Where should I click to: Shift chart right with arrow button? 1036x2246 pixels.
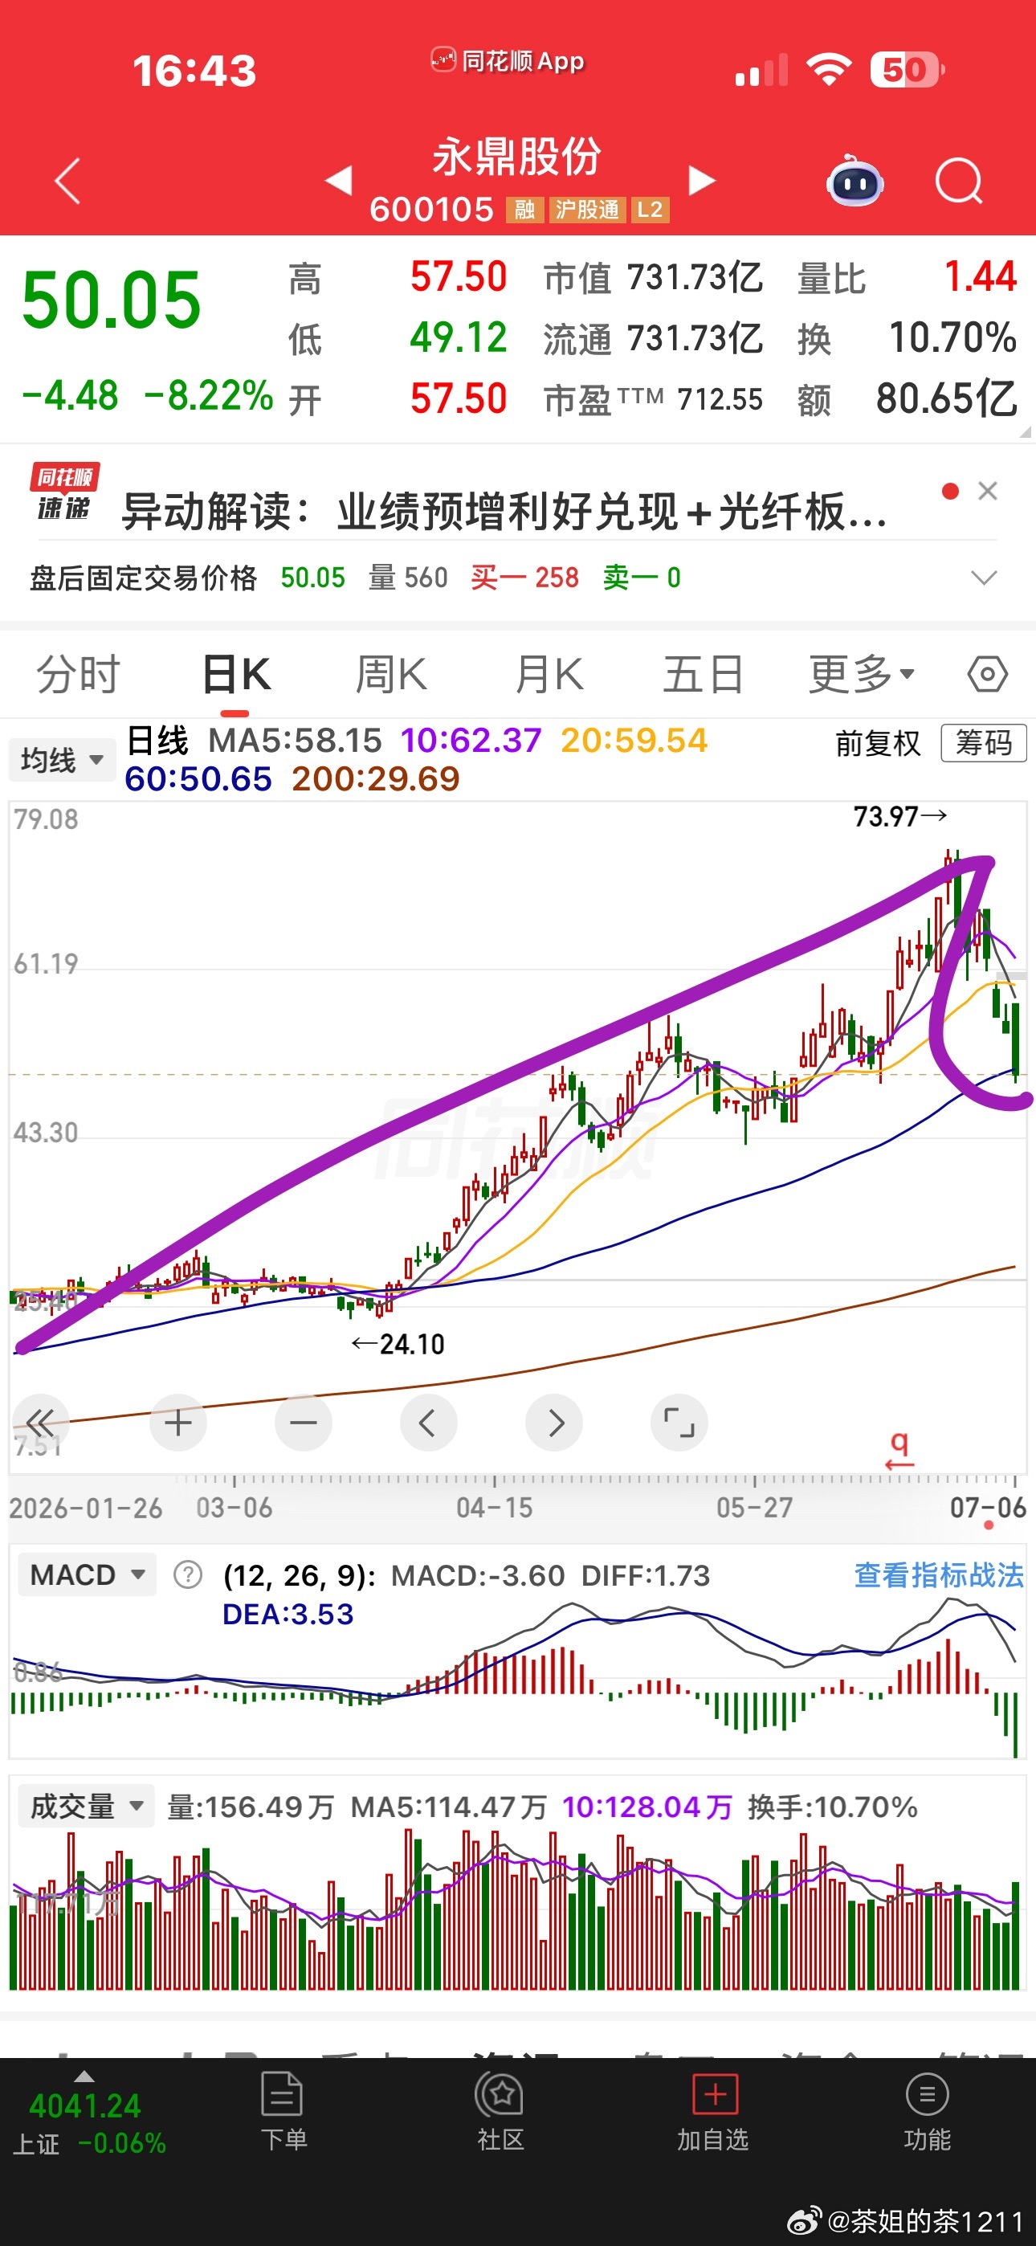[x=554, y=1423]
